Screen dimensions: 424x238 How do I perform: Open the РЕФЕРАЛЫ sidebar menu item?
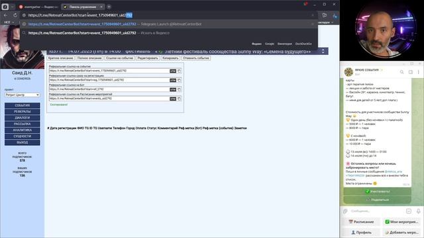click(22, 112)
